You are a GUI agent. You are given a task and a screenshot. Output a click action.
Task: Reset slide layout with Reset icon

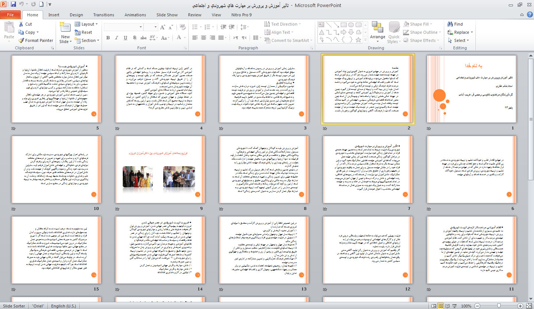tap(78, 32)
